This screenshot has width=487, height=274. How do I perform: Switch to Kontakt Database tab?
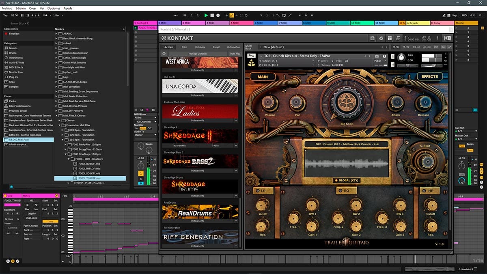coord(200,47)
